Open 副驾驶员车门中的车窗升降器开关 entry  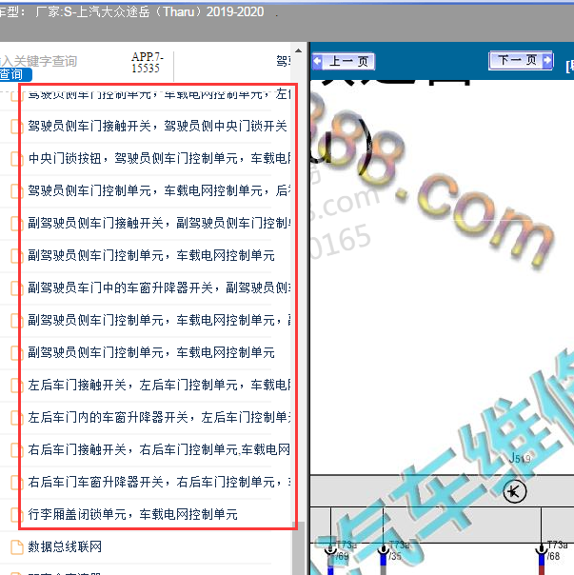(160, 287)
